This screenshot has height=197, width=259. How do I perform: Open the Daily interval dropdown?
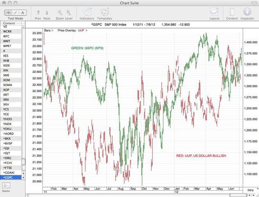(x=251, y=190)
